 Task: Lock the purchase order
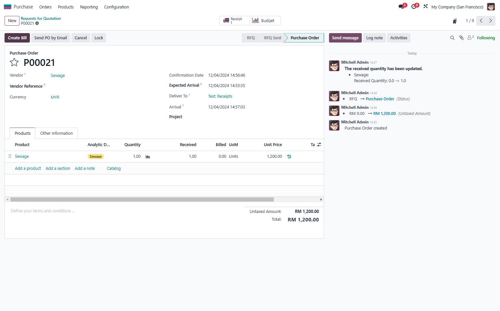pos(99,38)
